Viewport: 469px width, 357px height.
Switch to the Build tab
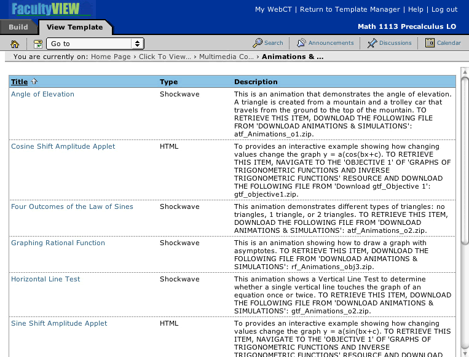pyautogui.click(x=18, y=27)
